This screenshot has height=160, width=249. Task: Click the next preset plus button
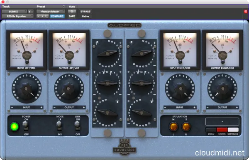coord(42,16)
